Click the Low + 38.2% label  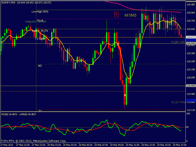[x=40, y=31]
